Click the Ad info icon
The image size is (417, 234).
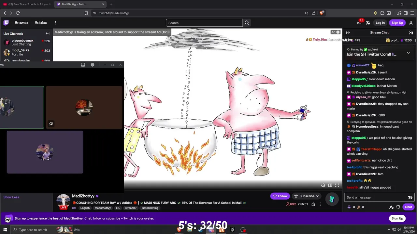338,32
